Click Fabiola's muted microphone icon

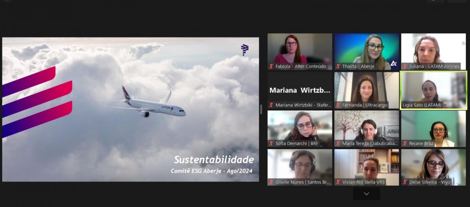(271, 66)
